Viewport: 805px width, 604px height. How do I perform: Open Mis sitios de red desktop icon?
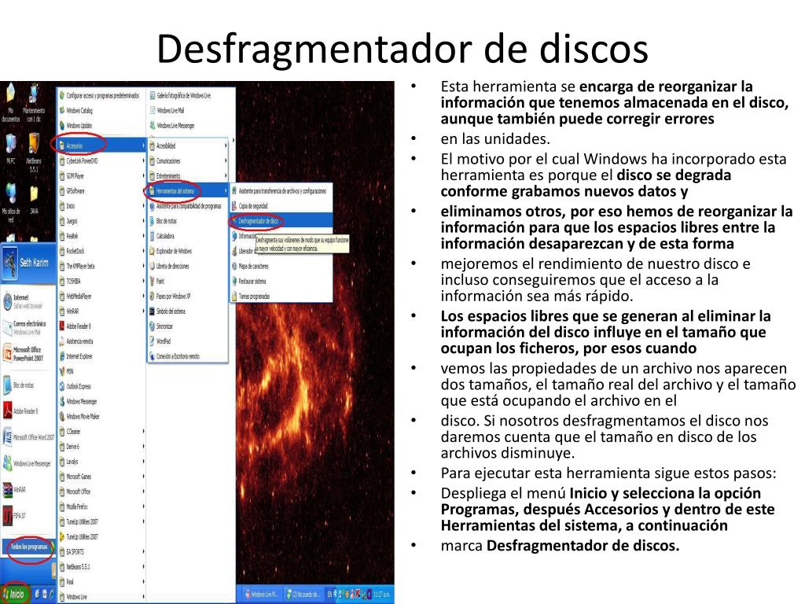tap(11, 203)
